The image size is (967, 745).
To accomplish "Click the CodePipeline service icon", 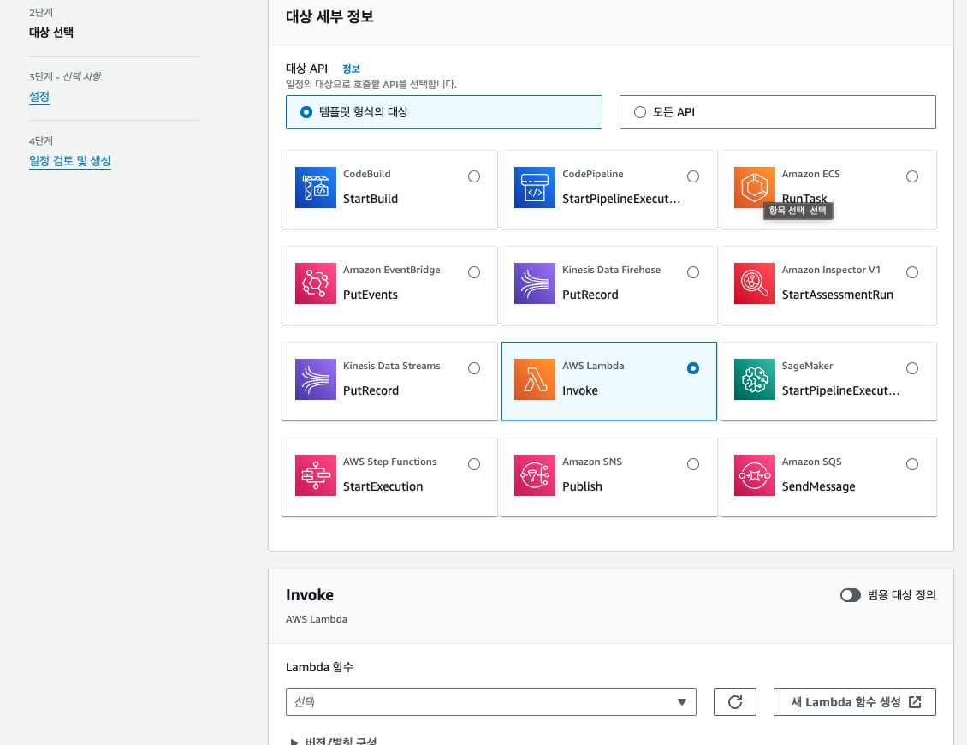I will tap(535, 188).
